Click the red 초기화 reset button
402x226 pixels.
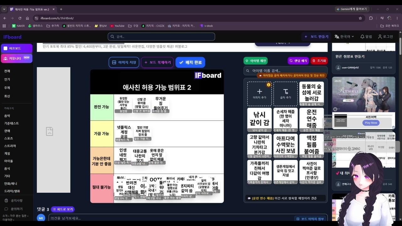coord(319,61)
